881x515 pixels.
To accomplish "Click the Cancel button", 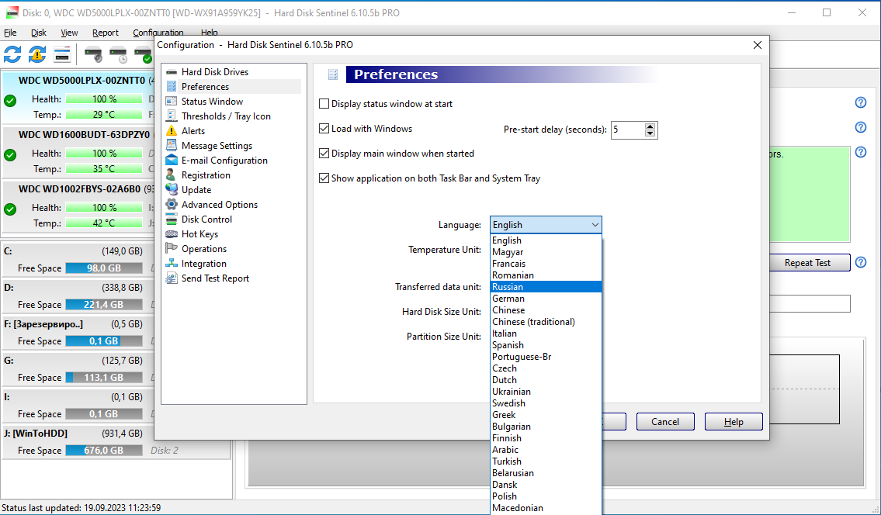I will [x=665, y=422].
